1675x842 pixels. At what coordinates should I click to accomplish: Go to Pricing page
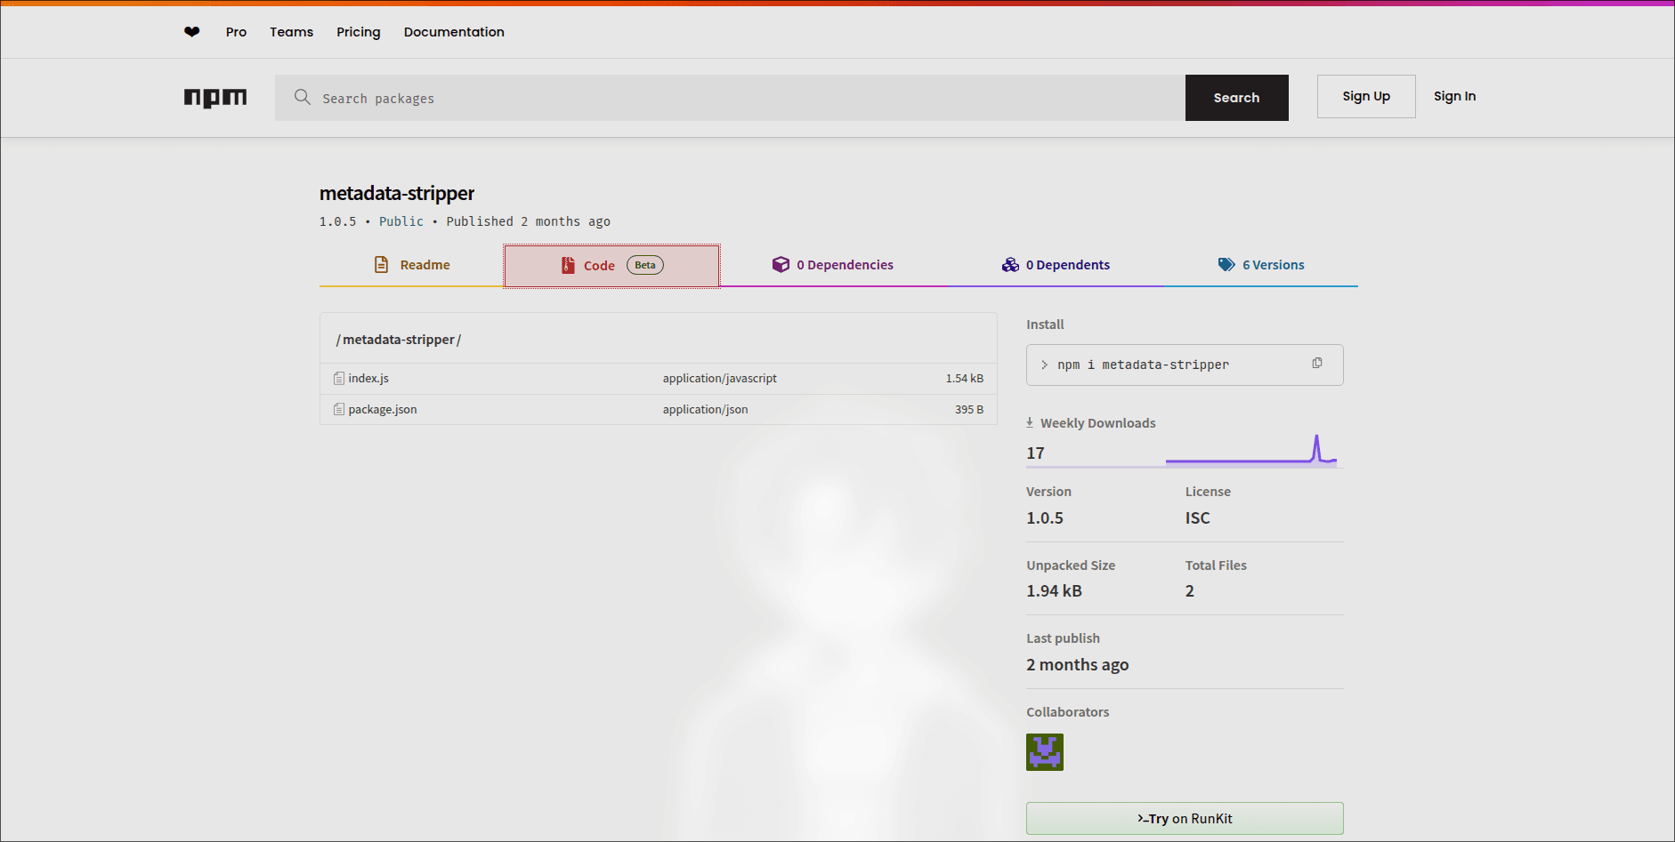coord(359,32)
